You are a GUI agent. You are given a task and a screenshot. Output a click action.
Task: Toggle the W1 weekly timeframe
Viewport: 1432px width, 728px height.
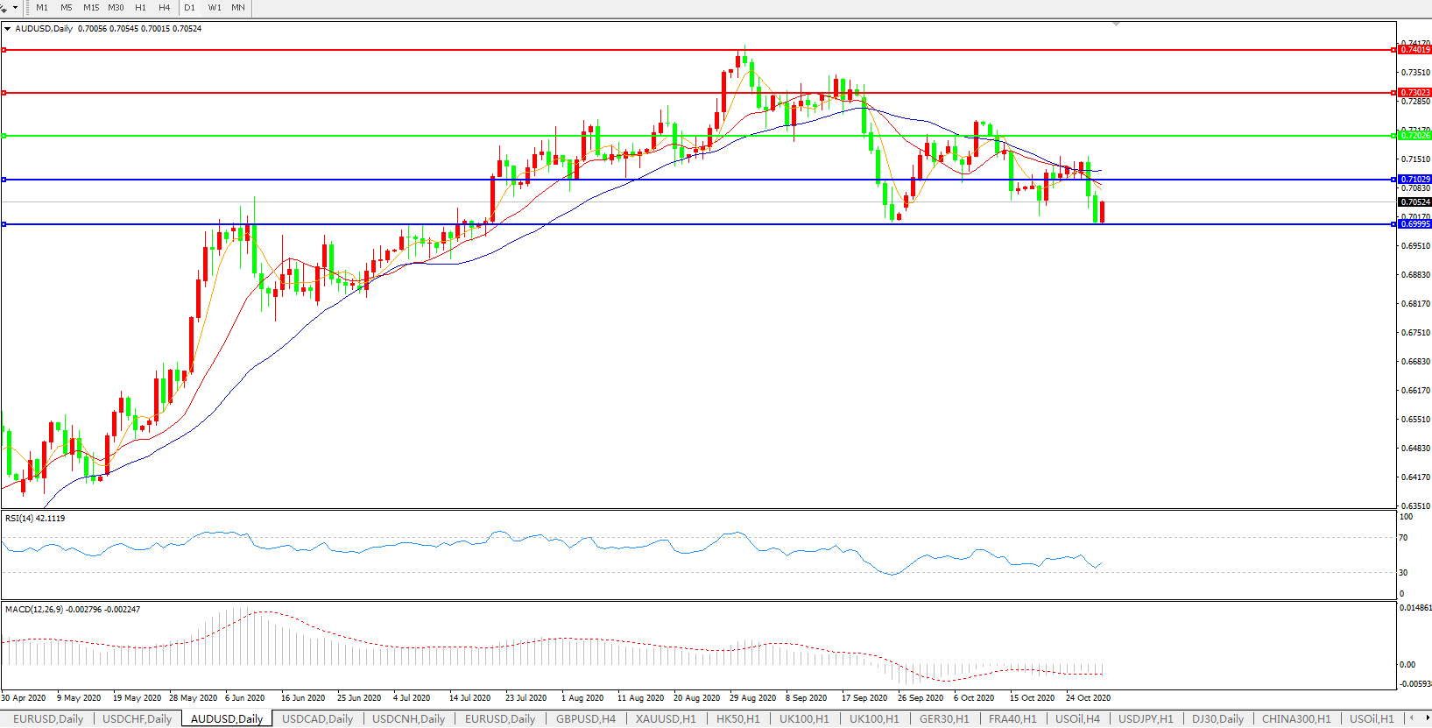click(x=215, y=8)
